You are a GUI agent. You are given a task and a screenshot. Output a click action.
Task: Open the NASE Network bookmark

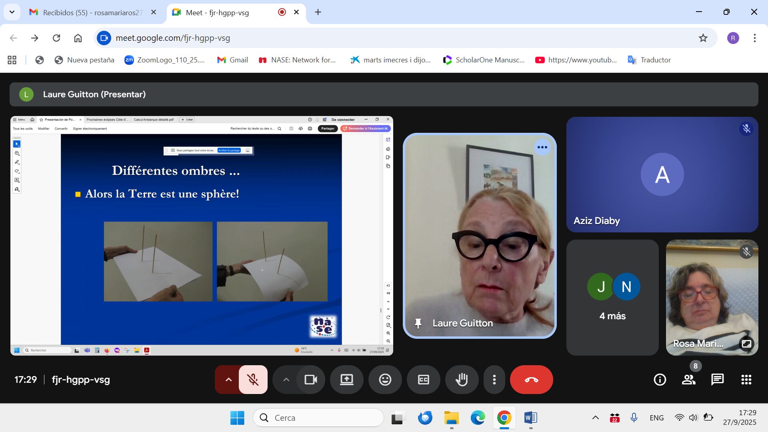(x=297, y=60)
